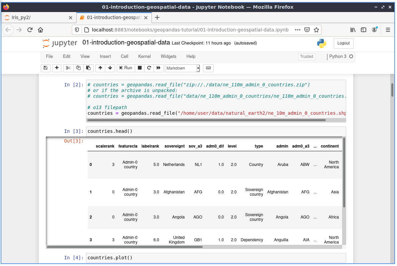Click into the In [2] code cell
Image resolution: width=397 pixels, height=266 pixels.
point(217,99)
